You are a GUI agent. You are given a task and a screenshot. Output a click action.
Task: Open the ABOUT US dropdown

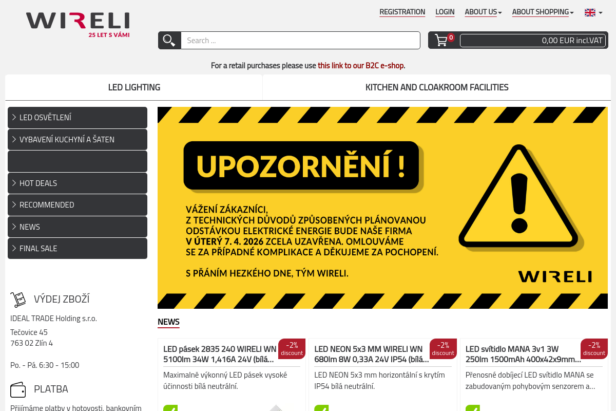click(482, 11)
